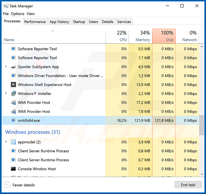Screen dimensions: 206x194
Task: Click the Task Manager title bar icon
Action: coord(6,6)
